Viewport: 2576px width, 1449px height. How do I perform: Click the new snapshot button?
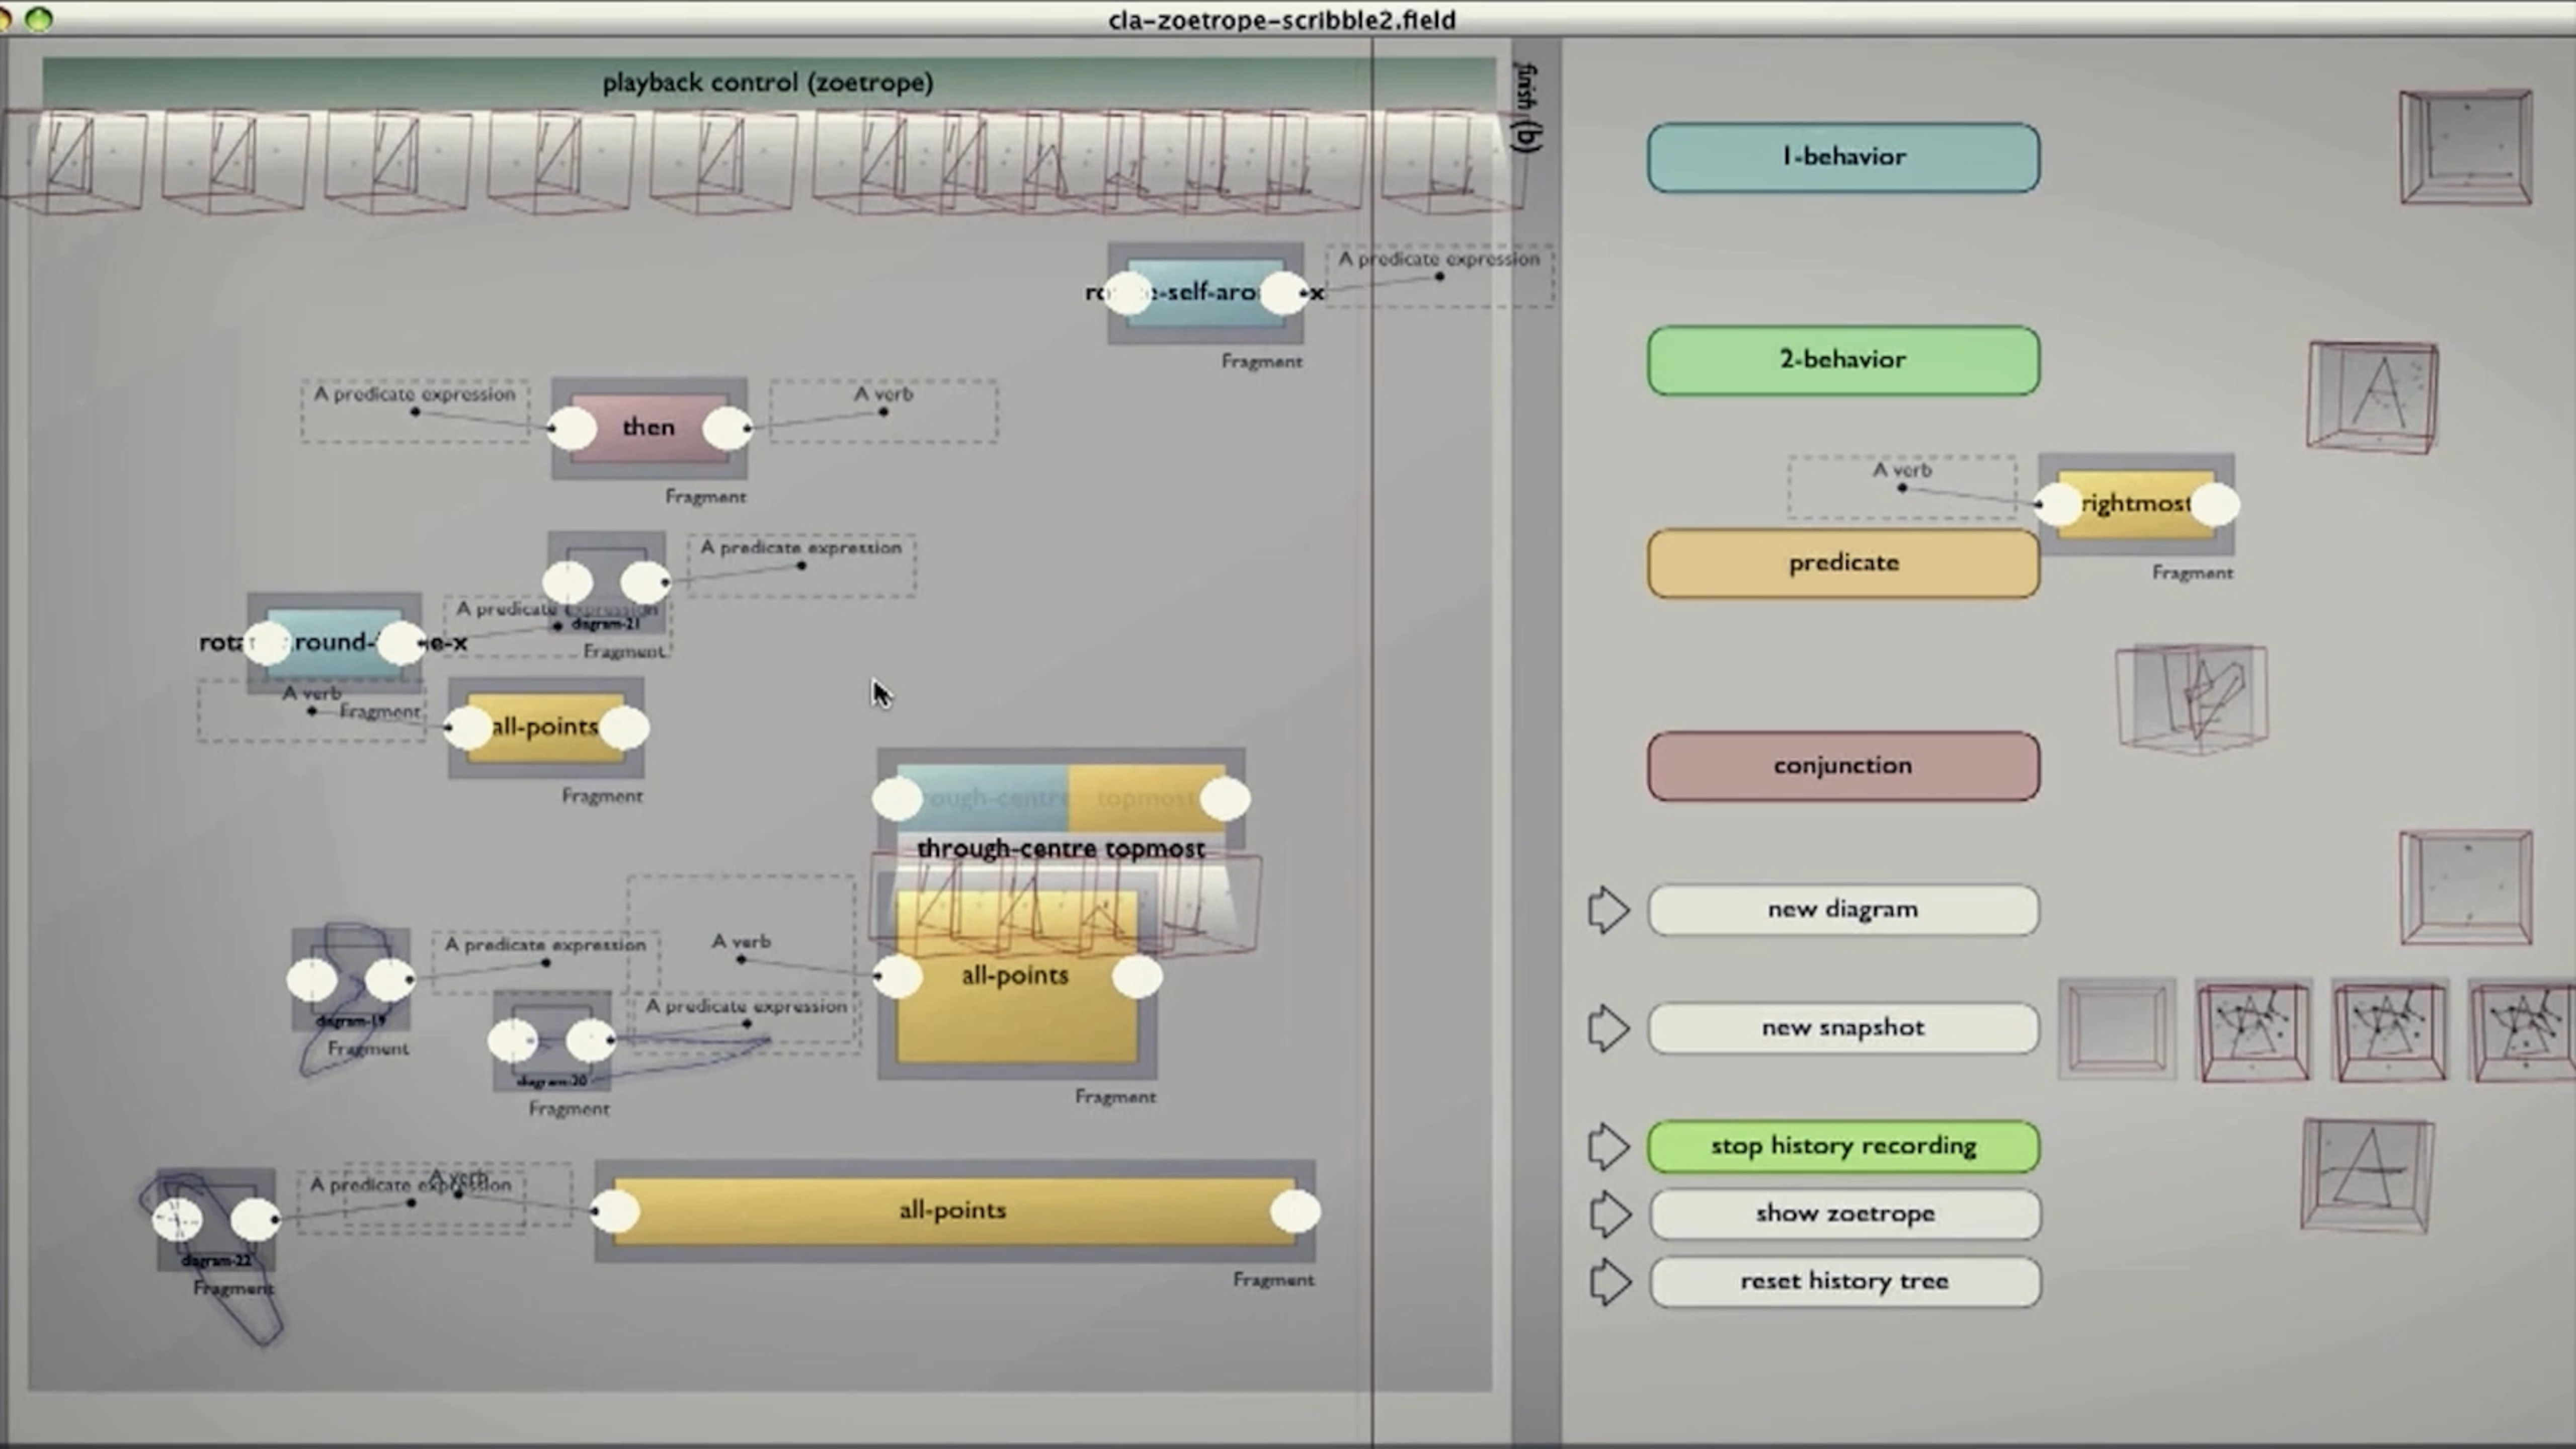pos(1843,1028)
